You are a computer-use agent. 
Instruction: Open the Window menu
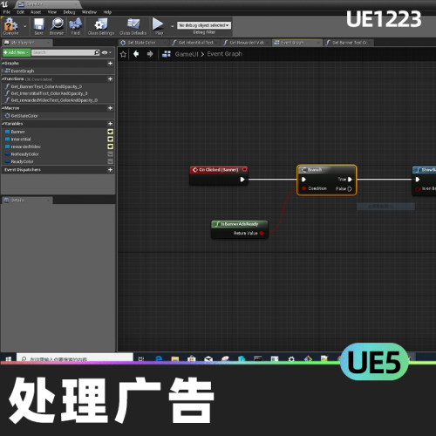(89, 12)
